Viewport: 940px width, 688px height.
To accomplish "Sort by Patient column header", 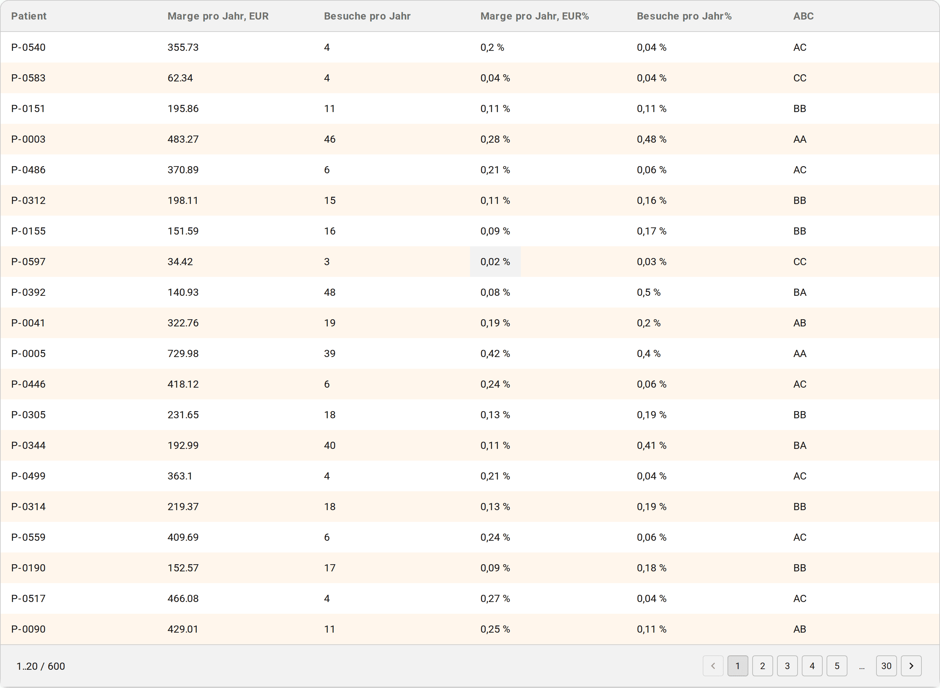I will pyautogui.click(x=29, y=16).
